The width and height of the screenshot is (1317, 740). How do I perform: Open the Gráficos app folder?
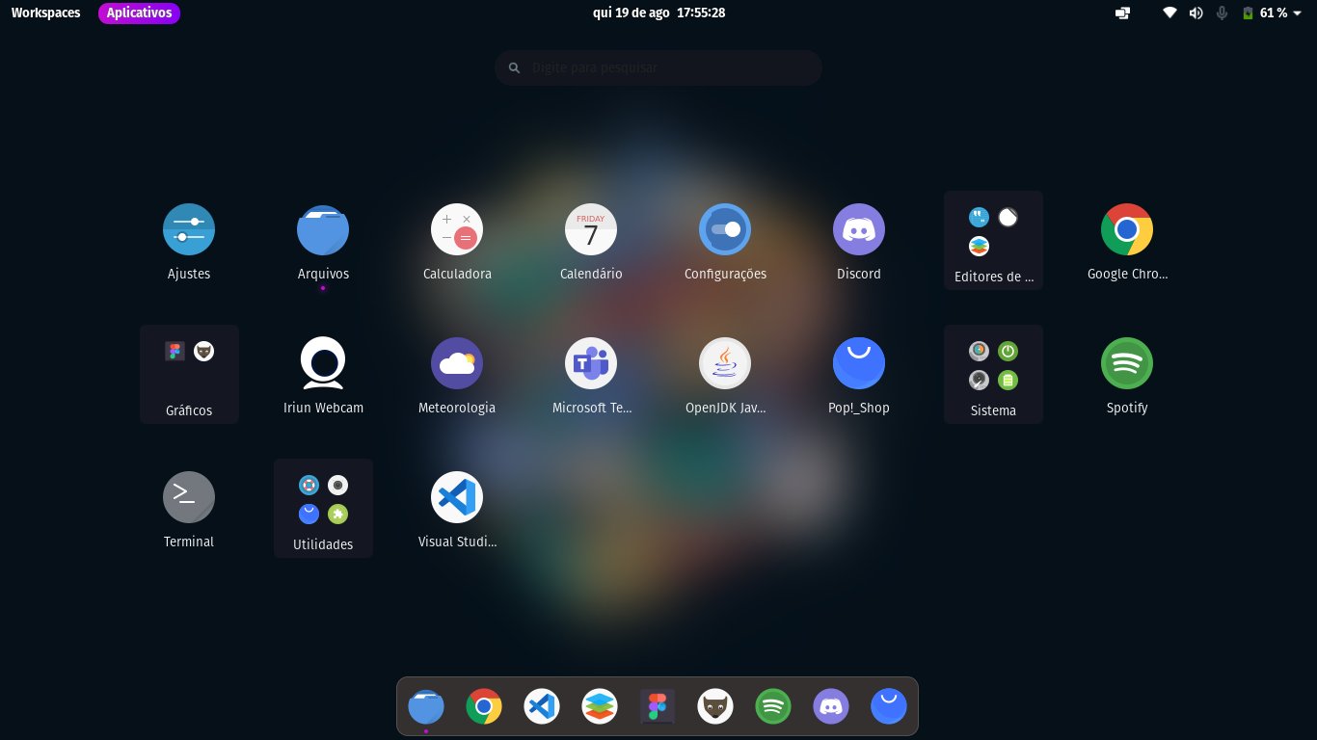189,374
